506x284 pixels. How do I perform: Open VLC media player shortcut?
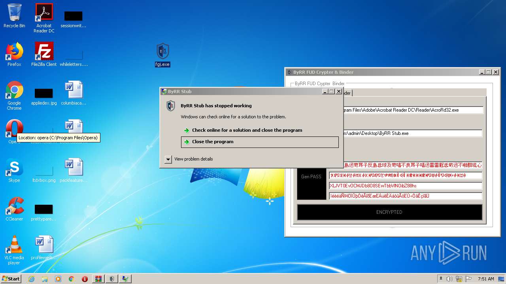14,250
